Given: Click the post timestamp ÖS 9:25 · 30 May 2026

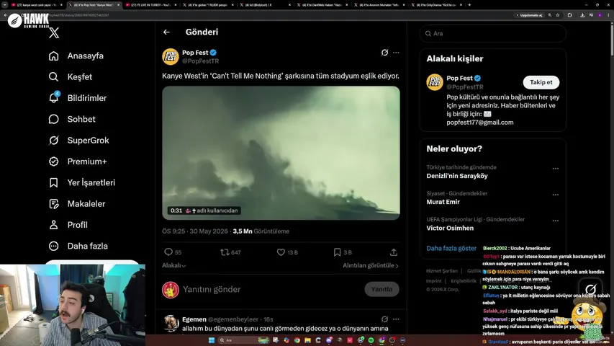Looking at the screenshot, I should pos(195,231).
